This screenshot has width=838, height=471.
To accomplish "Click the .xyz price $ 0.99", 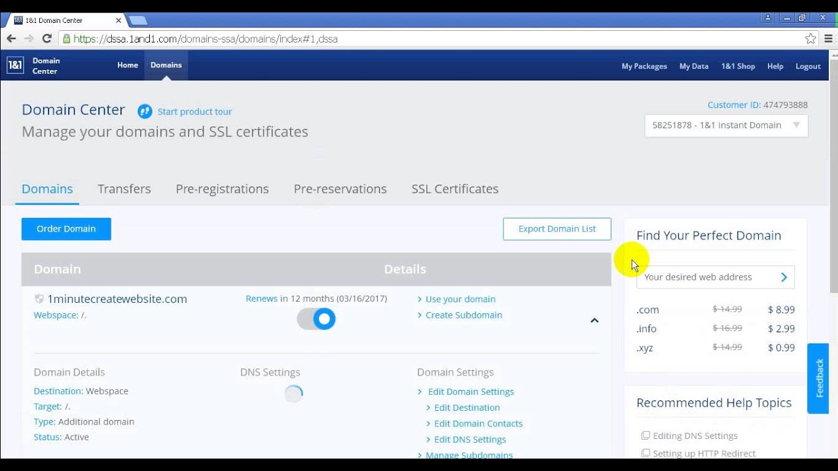I will (781, 348).
